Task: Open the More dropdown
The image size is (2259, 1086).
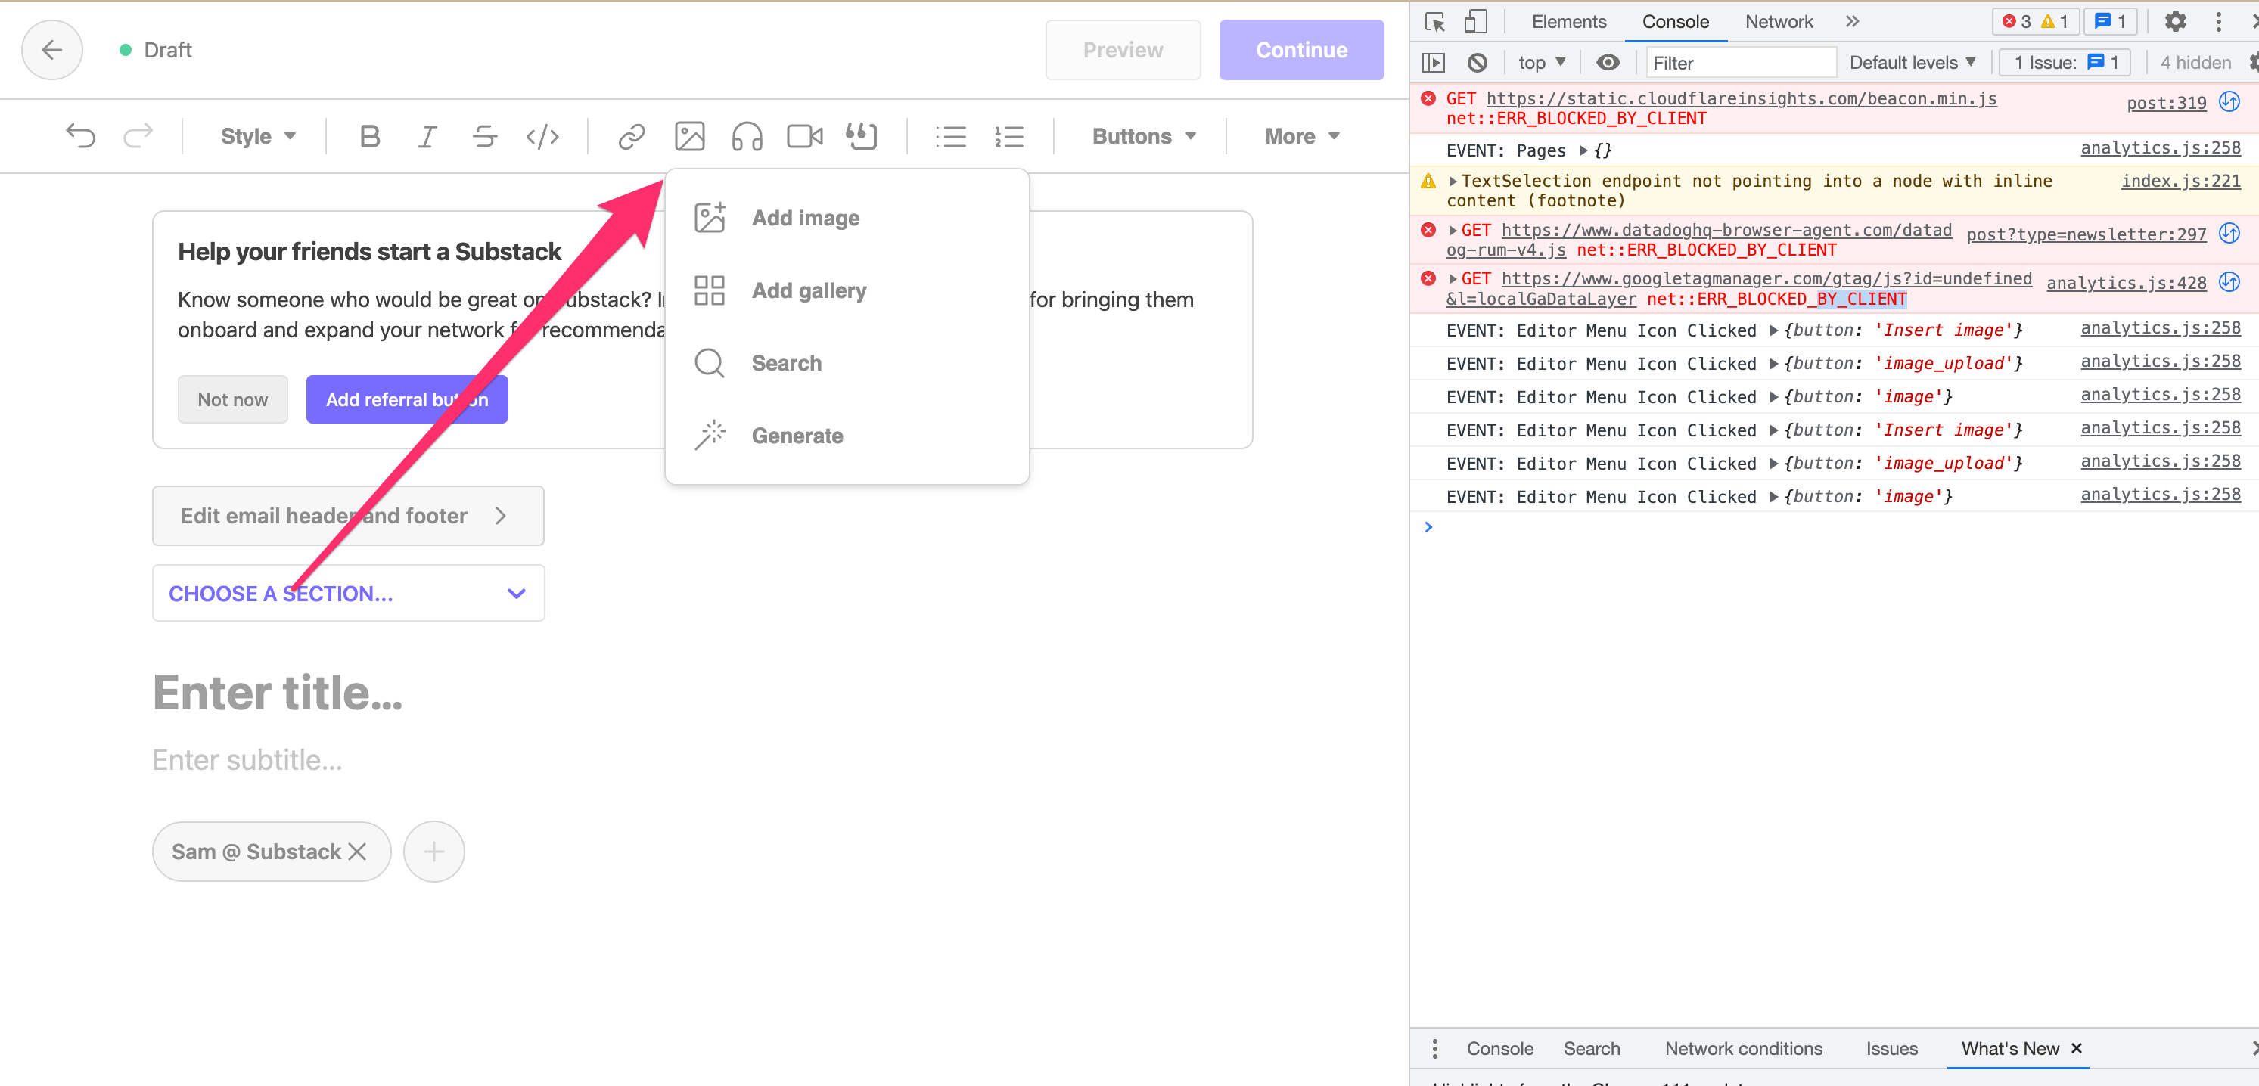Action: click(1301, 136)
